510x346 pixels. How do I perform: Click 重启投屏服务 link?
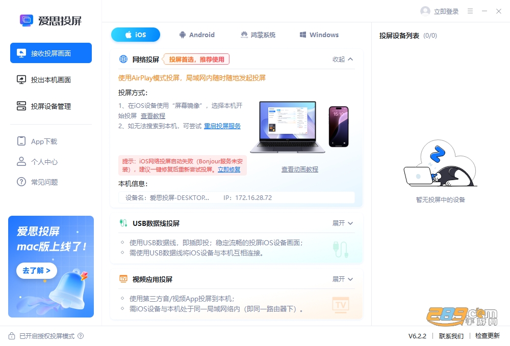click(222, 126)
